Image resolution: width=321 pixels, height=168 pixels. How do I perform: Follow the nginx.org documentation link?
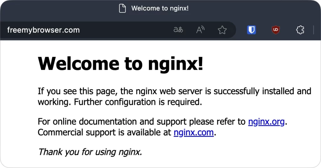tap(266, 122)
